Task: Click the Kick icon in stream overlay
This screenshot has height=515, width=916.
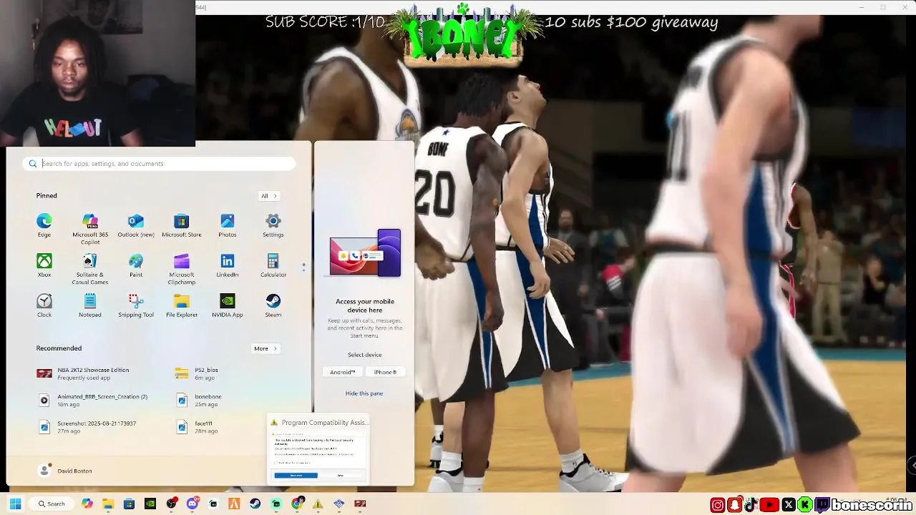Action: (806, 505)
